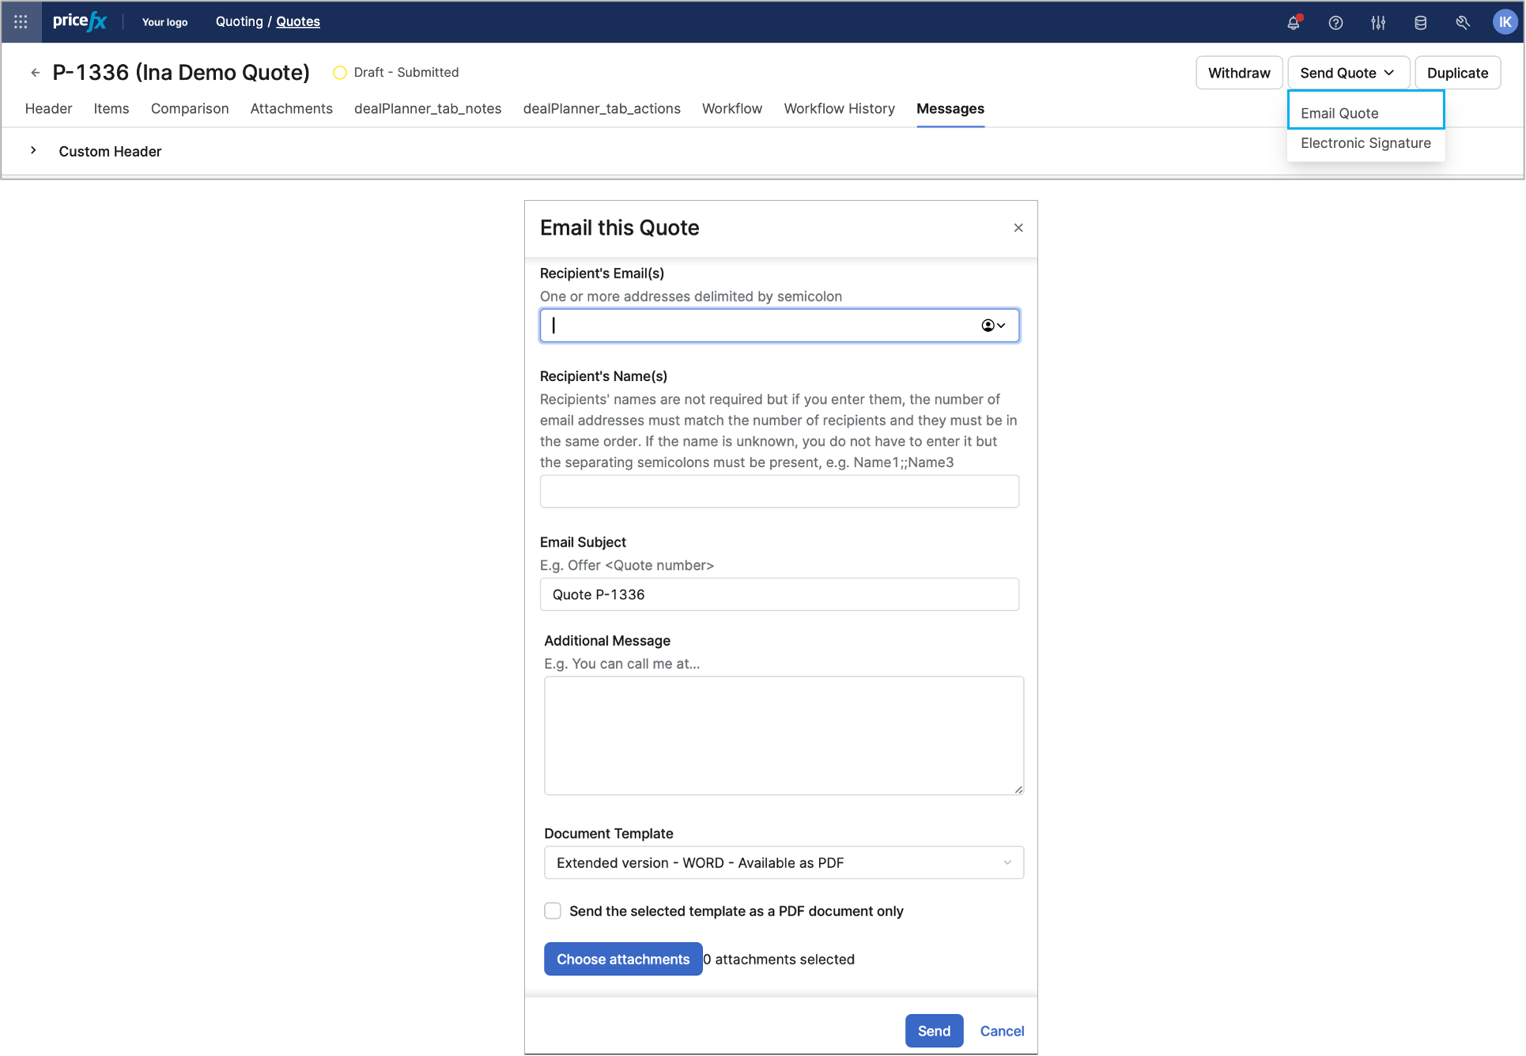
Task: Click into the Email Subject field
Action: click(779, 594)
